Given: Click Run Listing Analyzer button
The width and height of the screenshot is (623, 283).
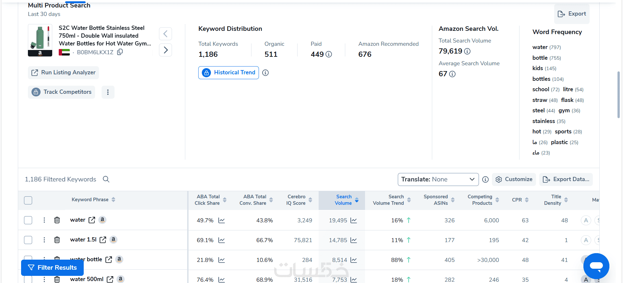Looking at the screenshot, I should [64, 73].
